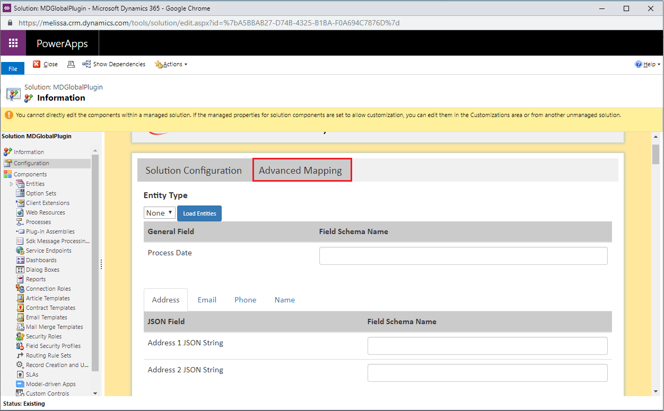Click the Dialog Boxes icon
664x411 pixels.
coord(20,270)
